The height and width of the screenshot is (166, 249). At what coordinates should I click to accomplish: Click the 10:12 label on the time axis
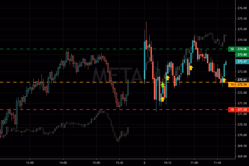click(x=168, y=163)
